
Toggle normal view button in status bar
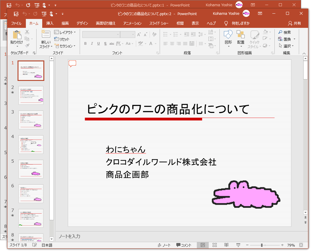pyautogui.click(x=203, y=245)
